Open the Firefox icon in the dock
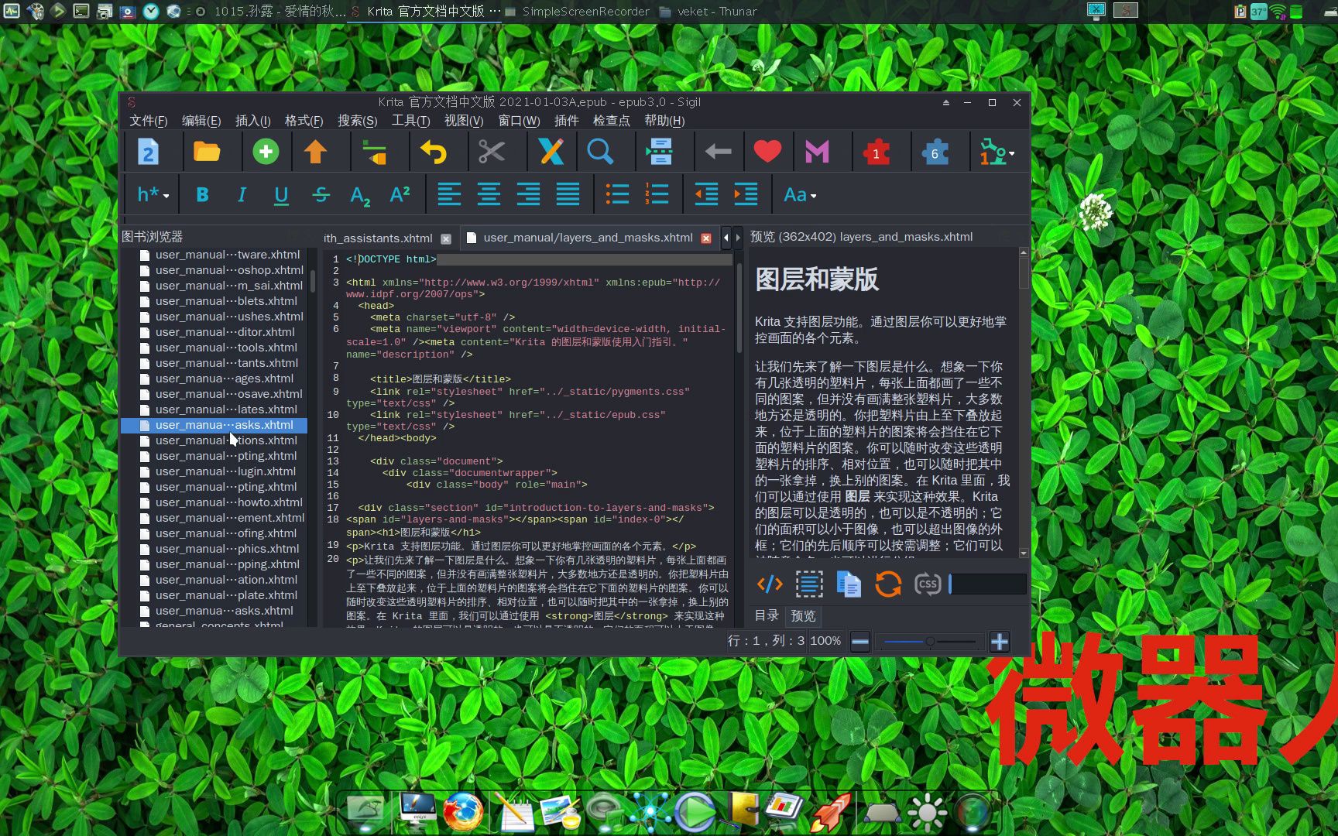The width and height of the screenshot is (1338, 836). (463, 811)
